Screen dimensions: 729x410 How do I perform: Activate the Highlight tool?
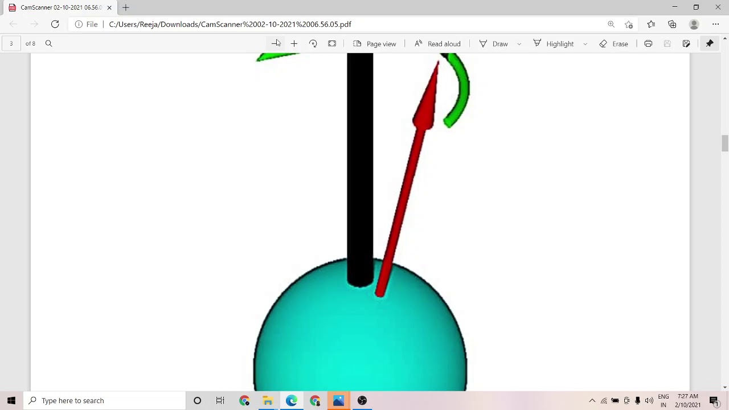[x=554, y=44]
